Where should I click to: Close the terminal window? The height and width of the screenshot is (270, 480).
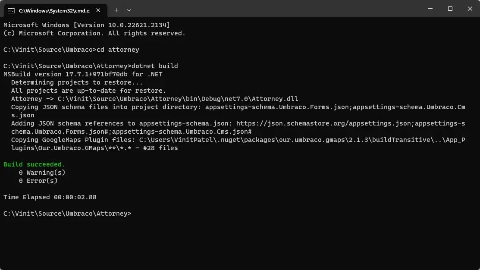coord(470,9)
